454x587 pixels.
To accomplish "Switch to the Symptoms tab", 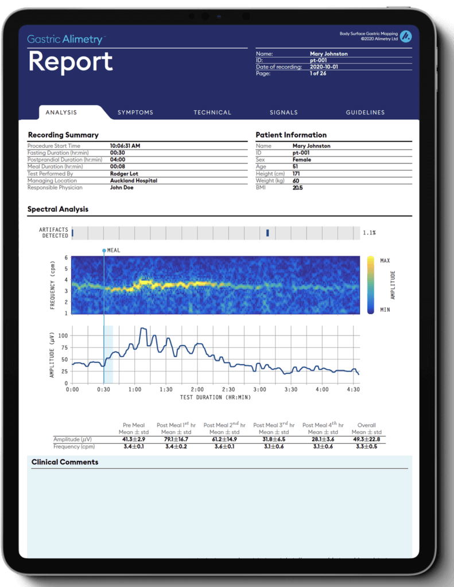I will [135, 112].
